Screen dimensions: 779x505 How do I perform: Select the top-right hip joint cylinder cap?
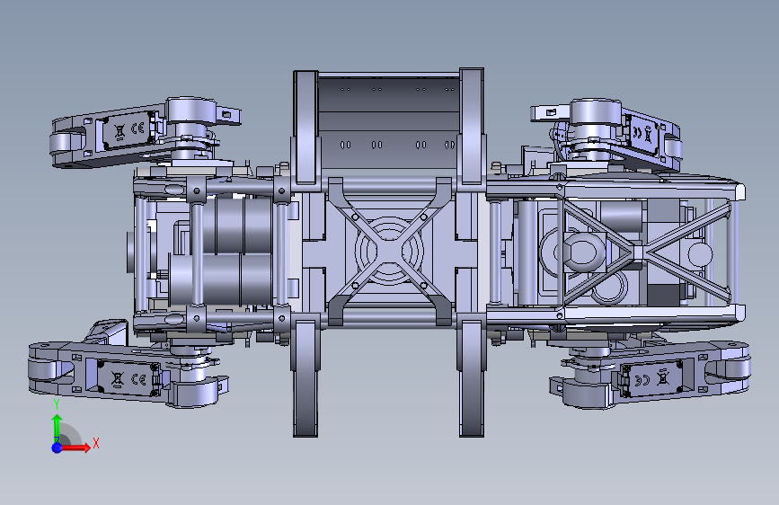595,111
